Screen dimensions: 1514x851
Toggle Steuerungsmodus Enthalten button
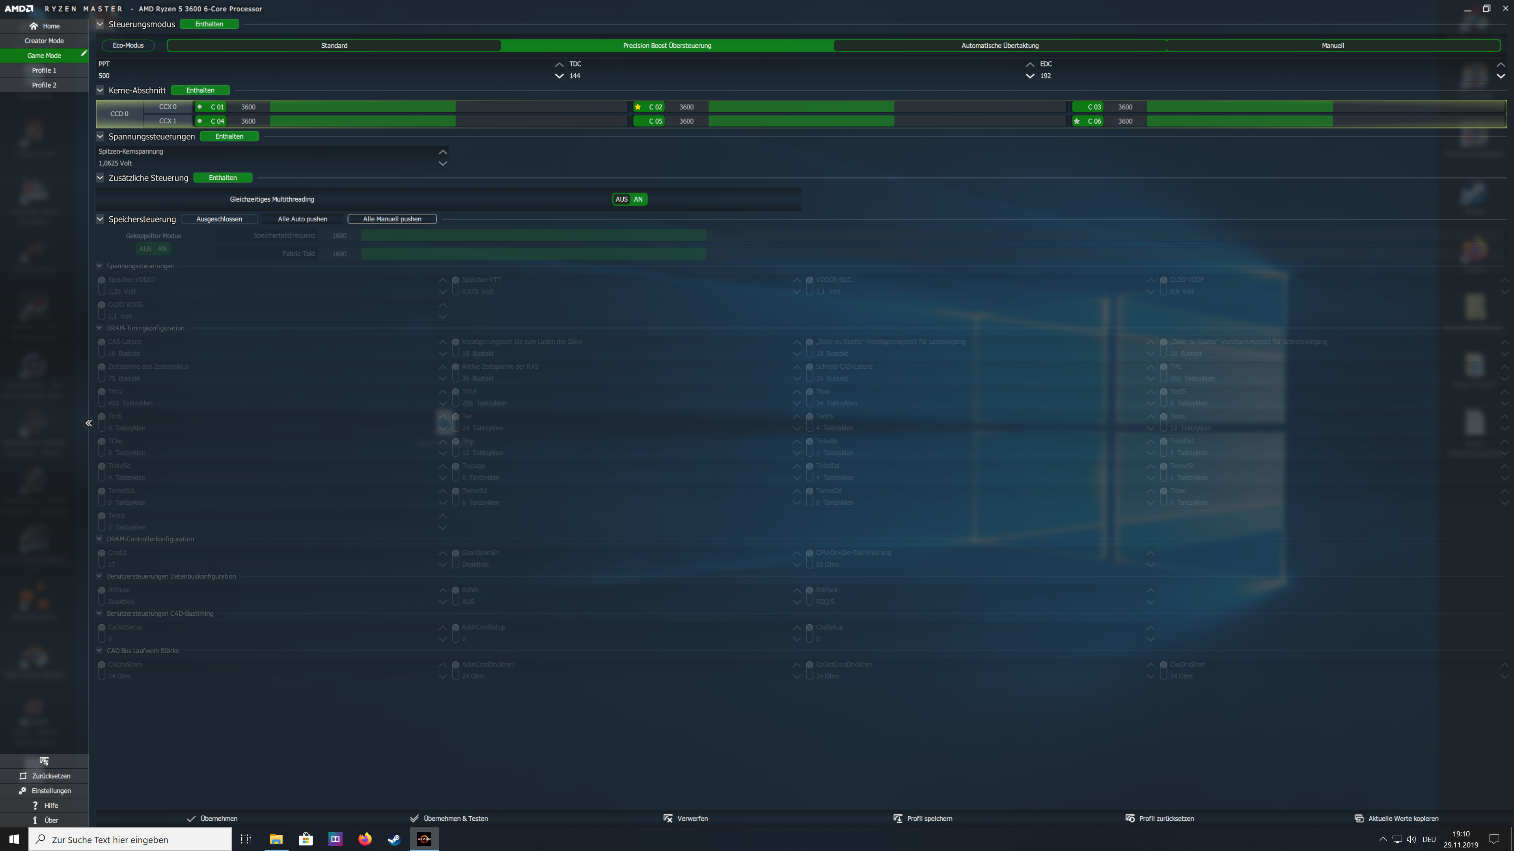click(209, 24)
